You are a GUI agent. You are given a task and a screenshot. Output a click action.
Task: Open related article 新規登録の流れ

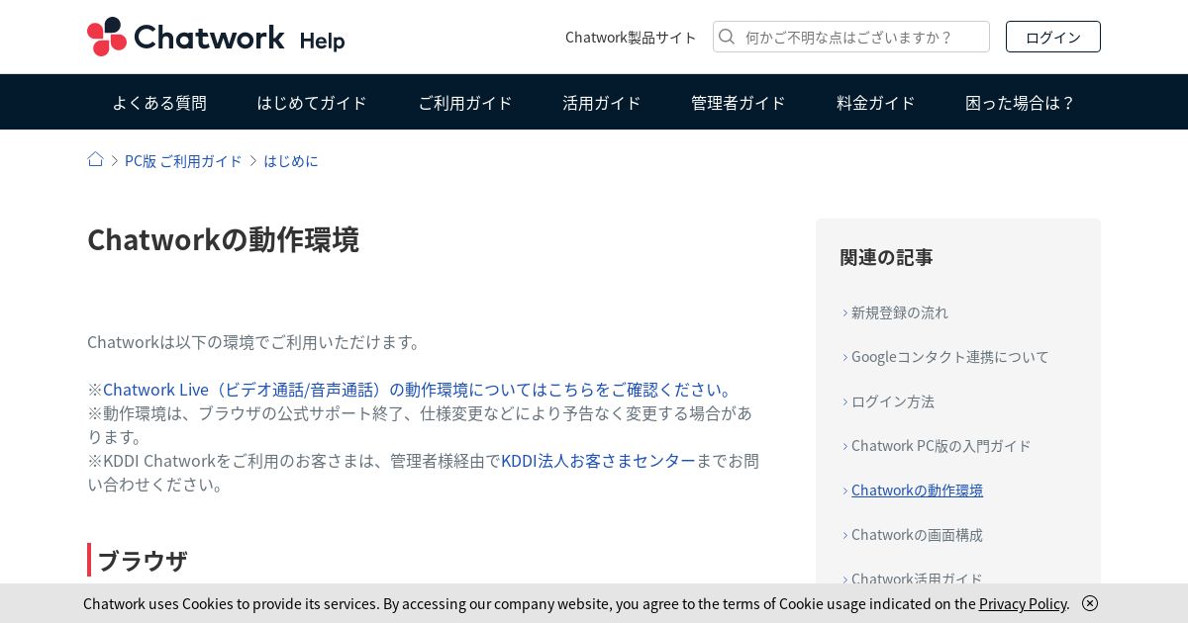coord(899,312)
